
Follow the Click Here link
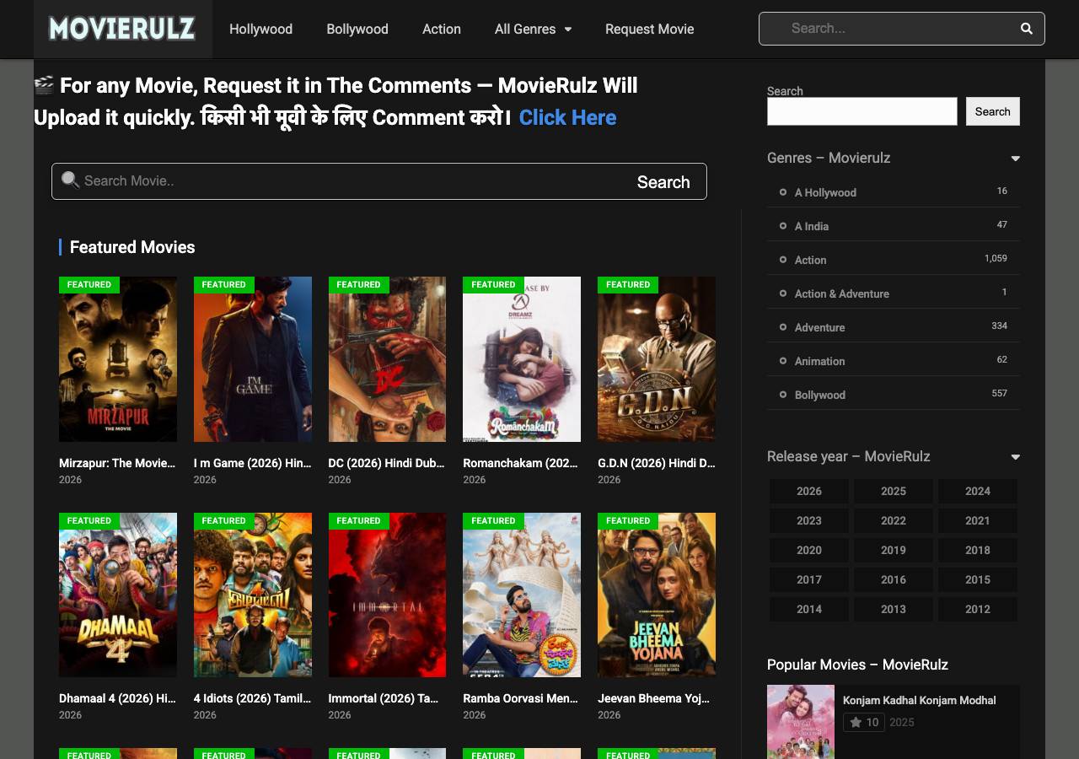click(x=567, y=117)
